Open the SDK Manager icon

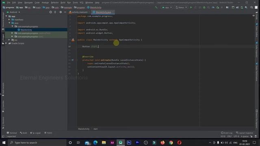pos(246,7)
